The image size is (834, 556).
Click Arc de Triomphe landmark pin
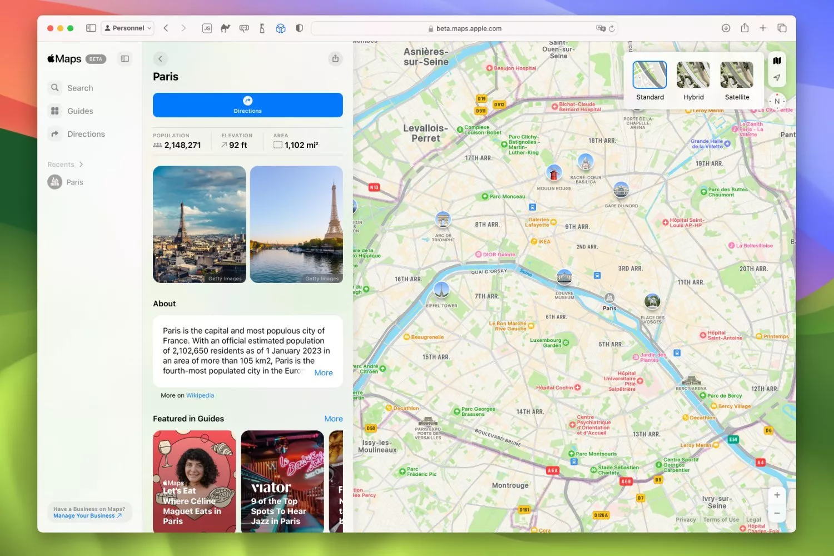tap(443, 220)
